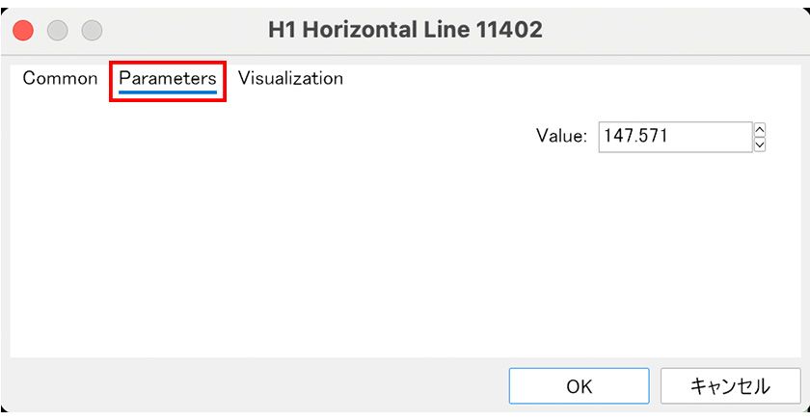Increase the Value with the up arrow
The height and width of the screenshot is (420, 810).
[x=760, y=129]
